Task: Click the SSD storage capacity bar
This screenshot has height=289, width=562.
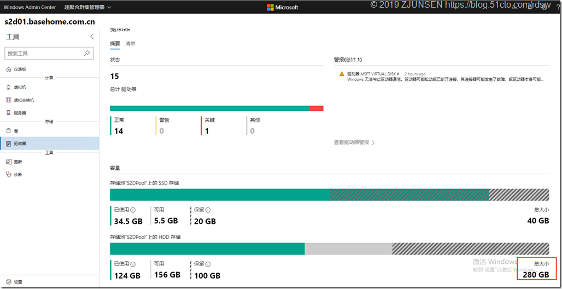Action: 330,194
